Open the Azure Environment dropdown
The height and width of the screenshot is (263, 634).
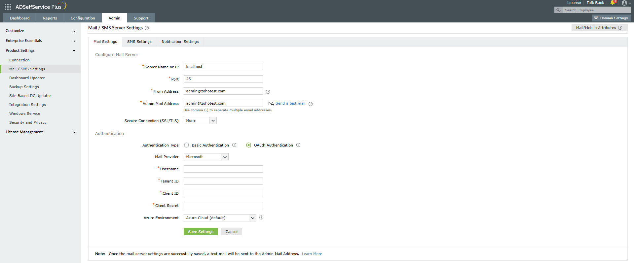220,218
